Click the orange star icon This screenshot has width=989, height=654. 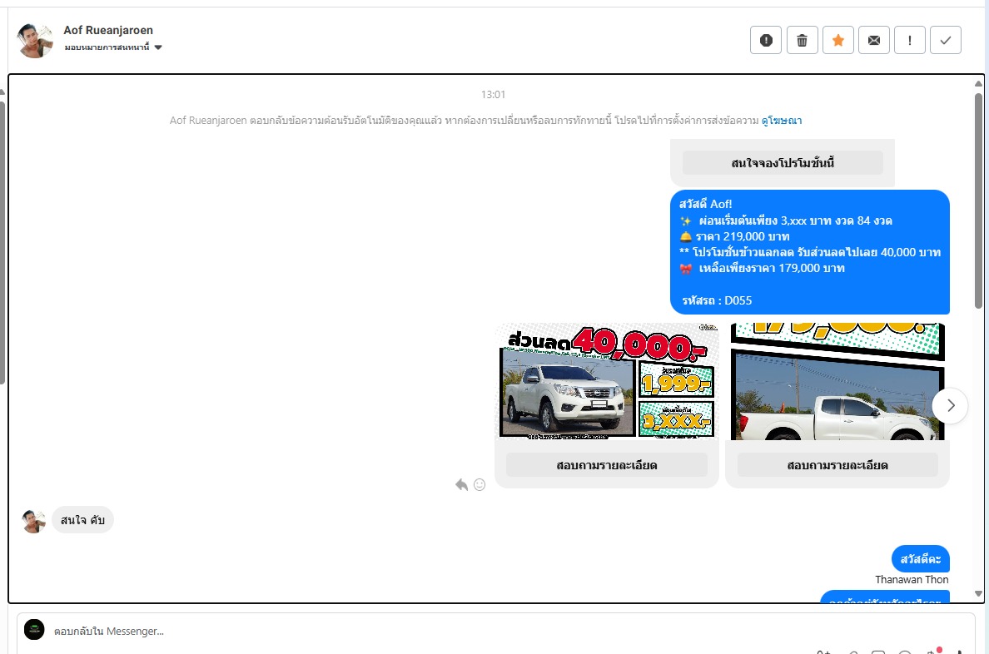pos(838,41)
